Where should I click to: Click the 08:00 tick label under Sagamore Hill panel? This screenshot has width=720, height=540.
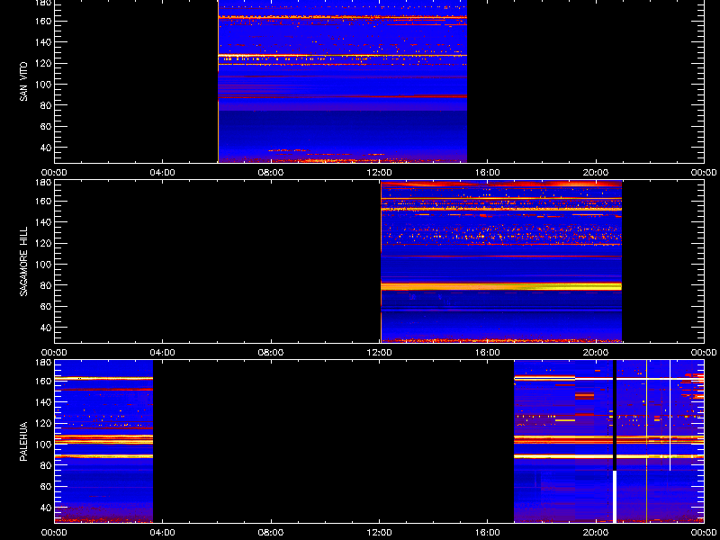click(271, 353)
